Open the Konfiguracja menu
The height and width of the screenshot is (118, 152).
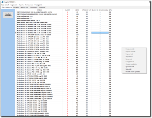pos(29,5)
